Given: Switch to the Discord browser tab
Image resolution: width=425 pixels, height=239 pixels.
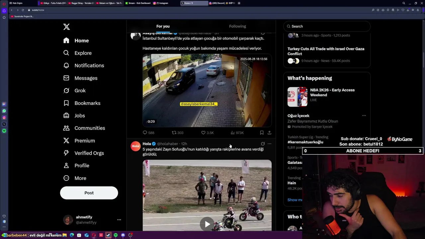Looking at the screenshot, I should click(x=222, y=3).
